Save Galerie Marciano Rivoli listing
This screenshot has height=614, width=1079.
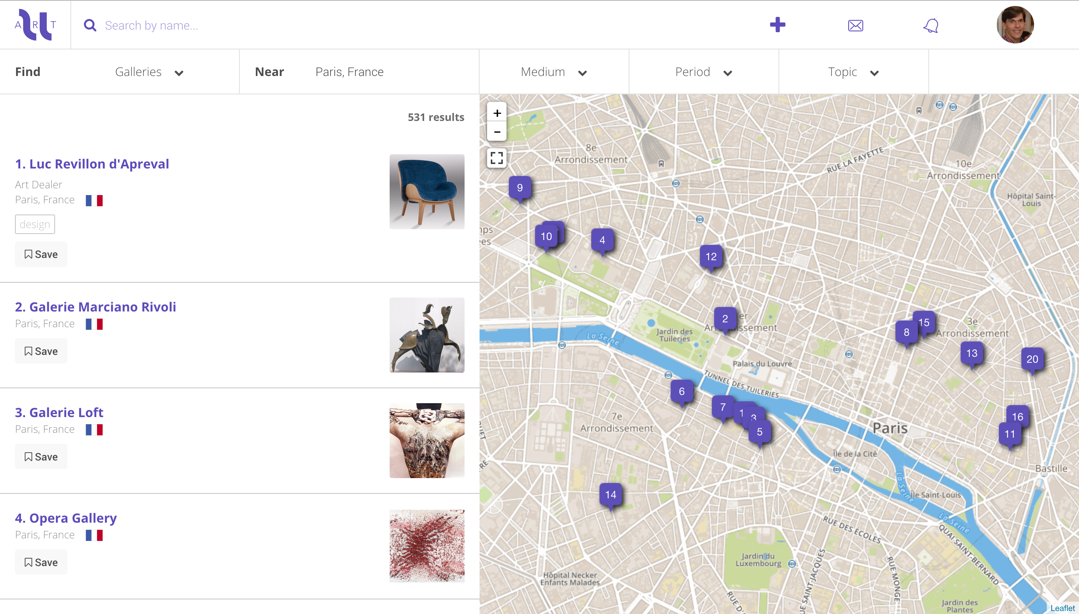[x=41, y=351]
